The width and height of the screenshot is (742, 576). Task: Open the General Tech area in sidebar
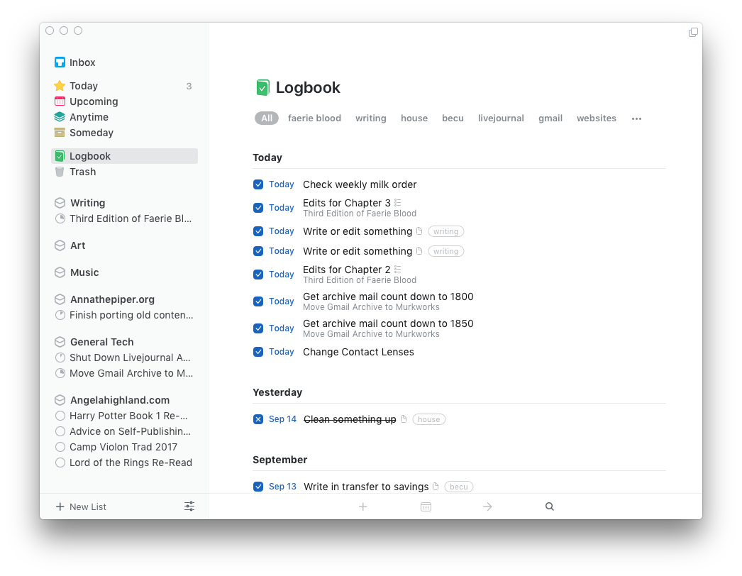[101, 342]
